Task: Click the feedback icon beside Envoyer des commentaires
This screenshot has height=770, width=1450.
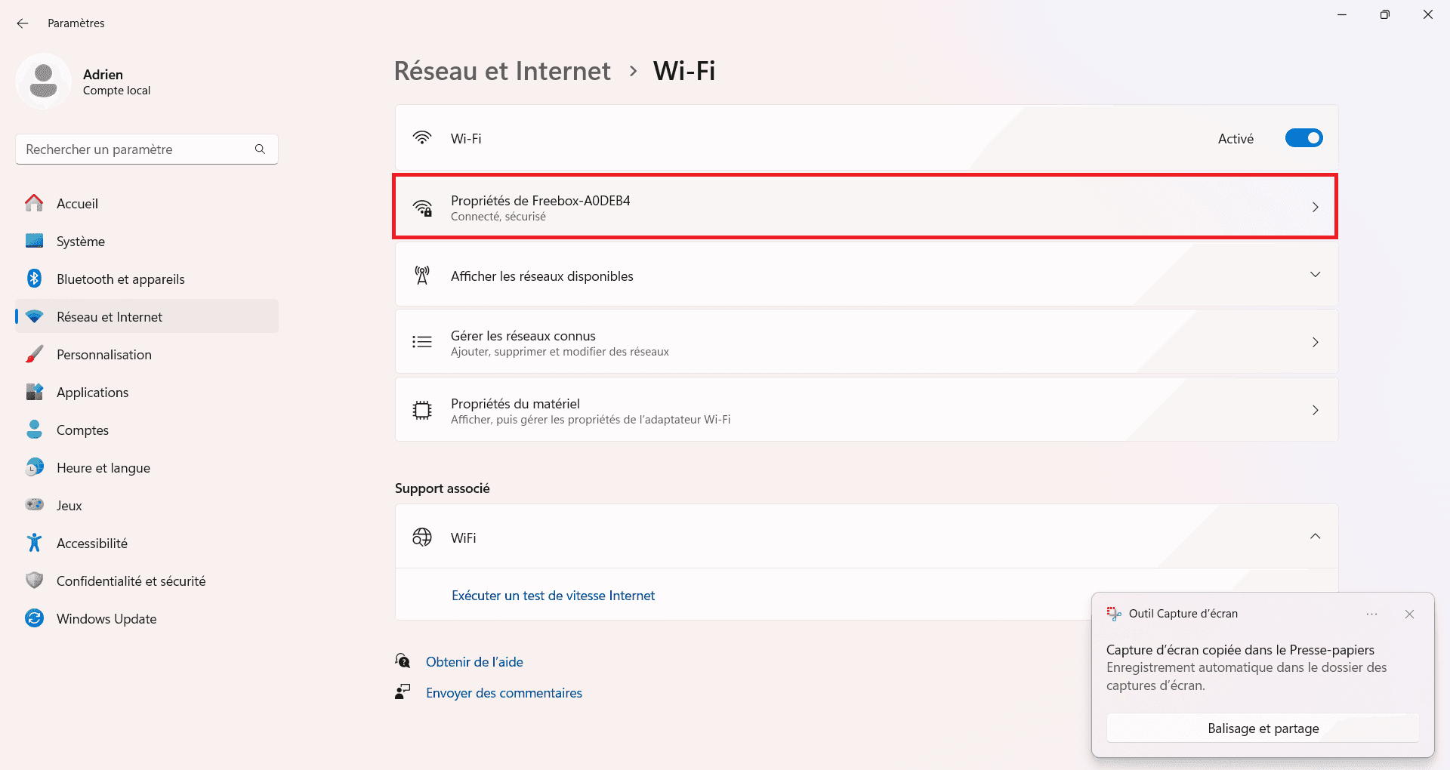Action: click(403, 691)
